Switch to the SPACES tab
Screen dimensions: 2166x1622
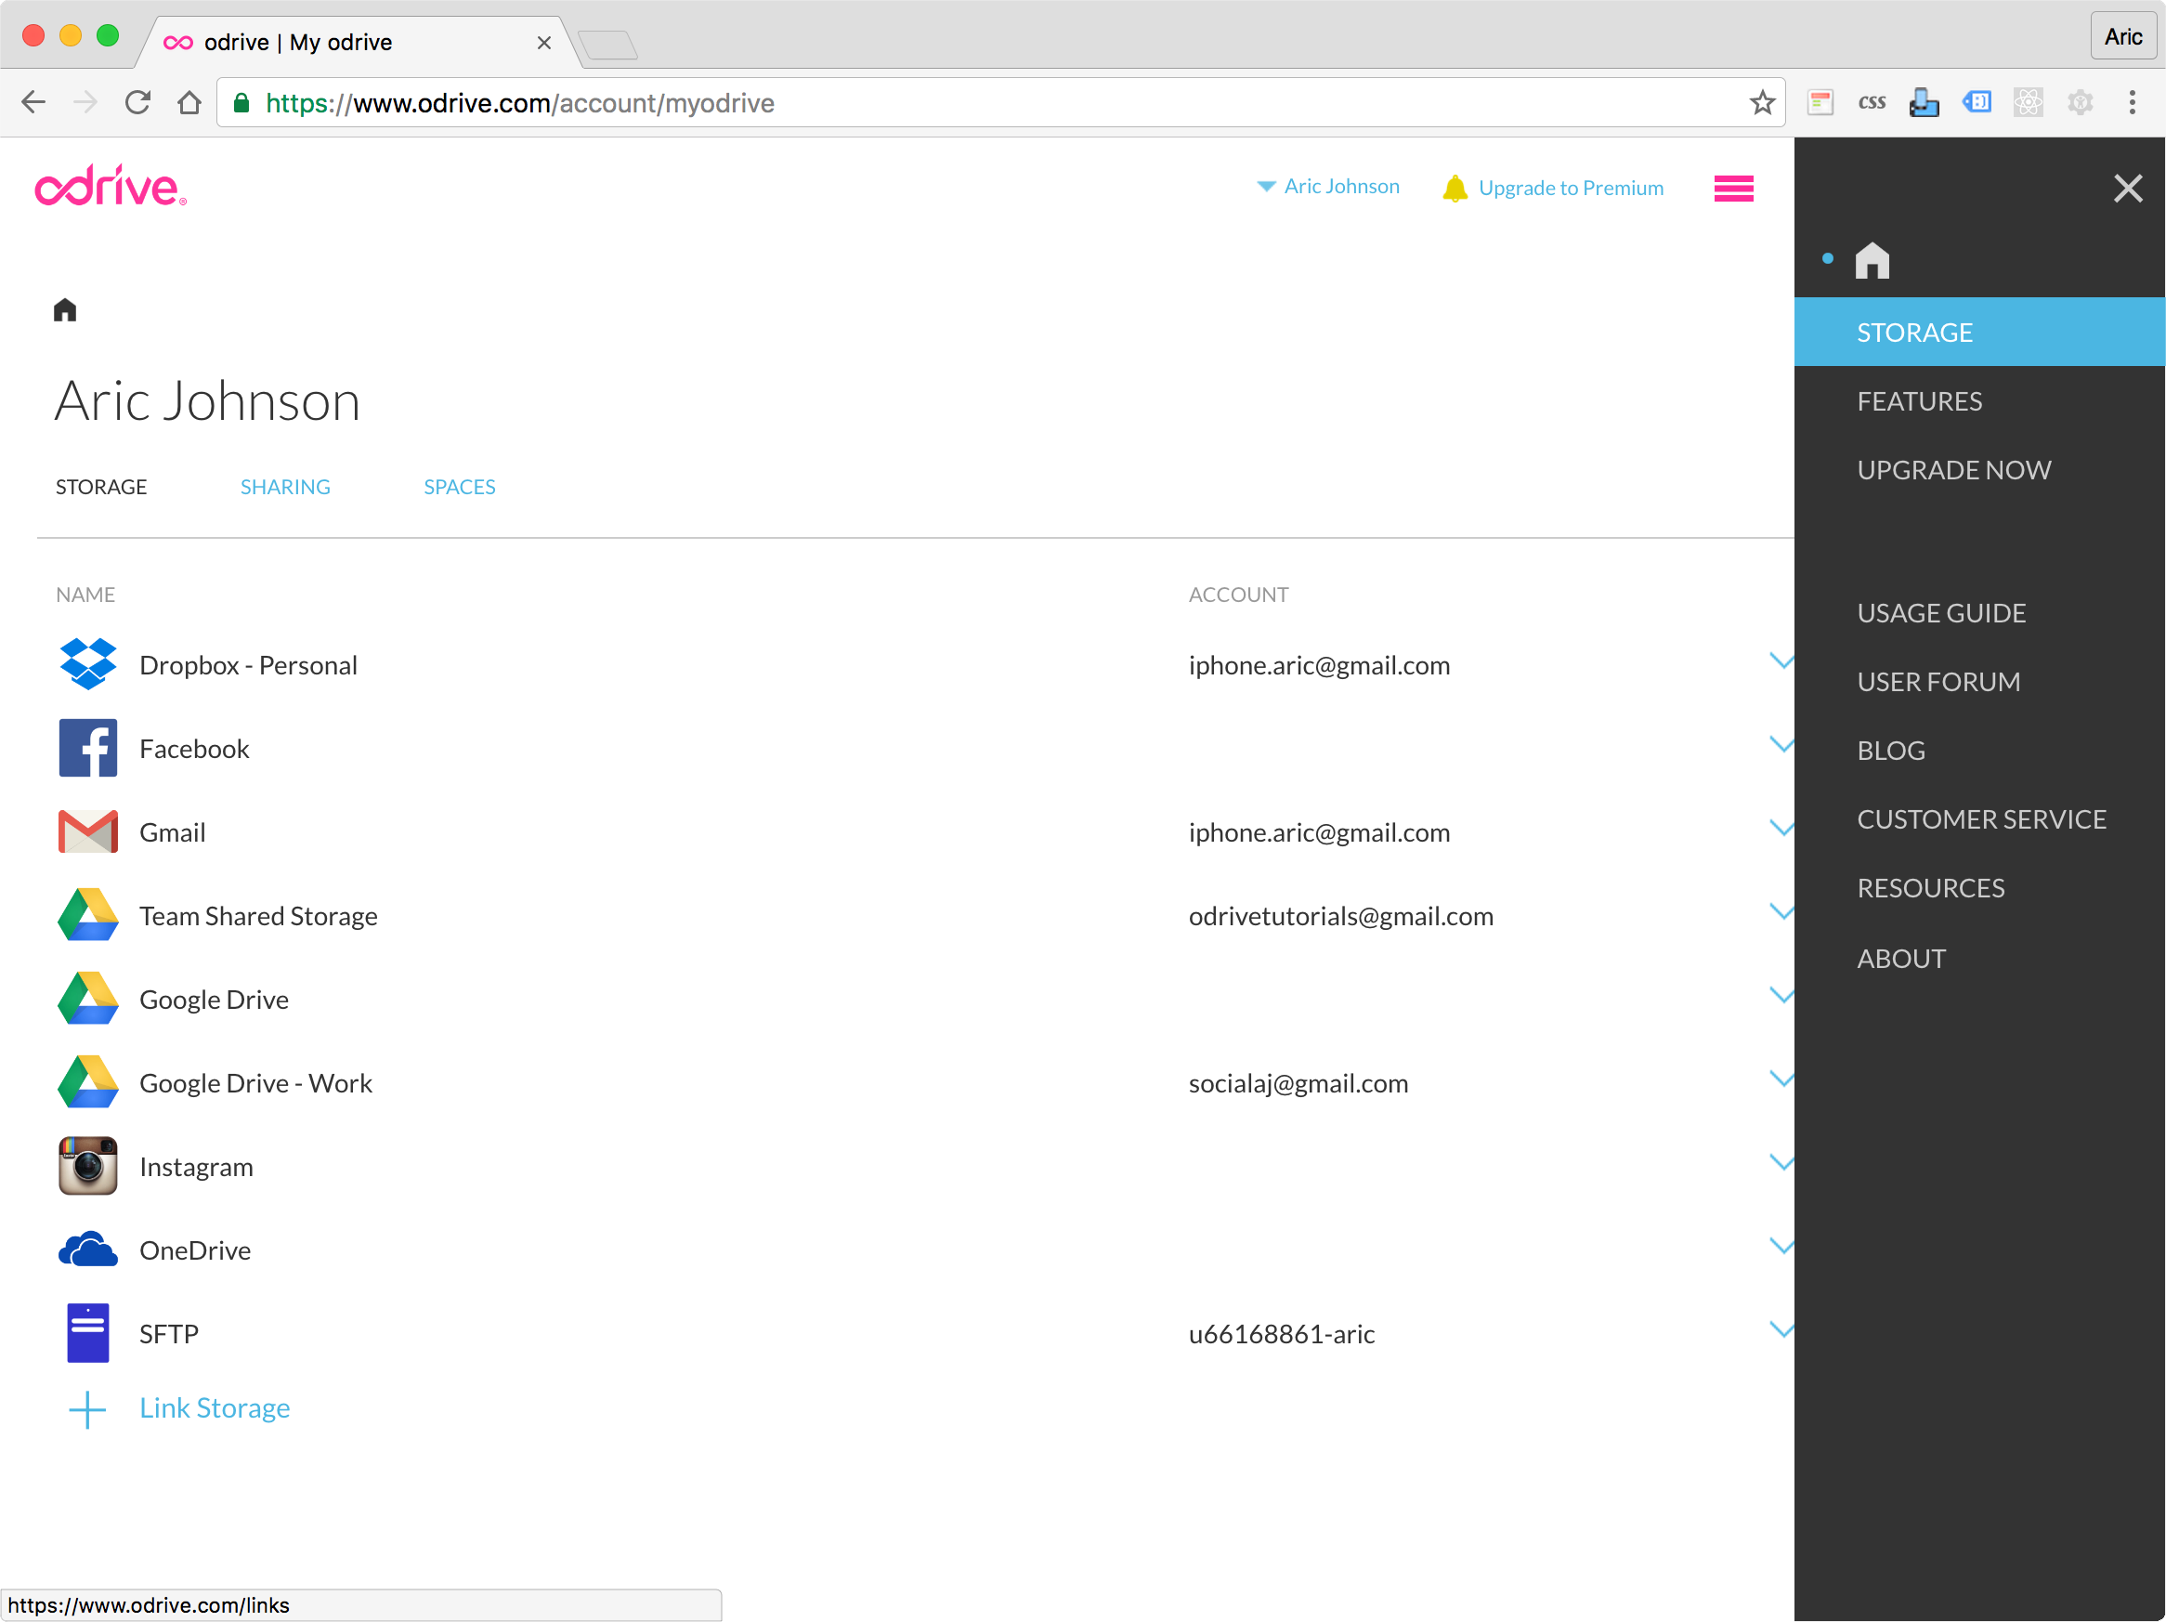[x=459, y=486]
